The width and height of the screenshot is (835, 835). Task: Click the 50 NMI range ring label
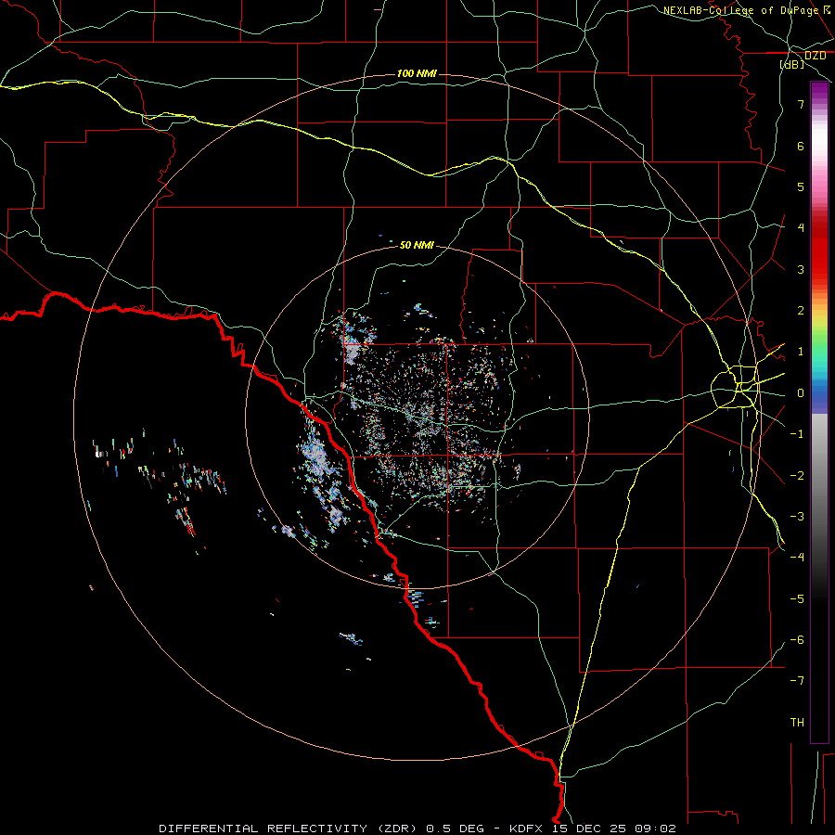(417, 245)
